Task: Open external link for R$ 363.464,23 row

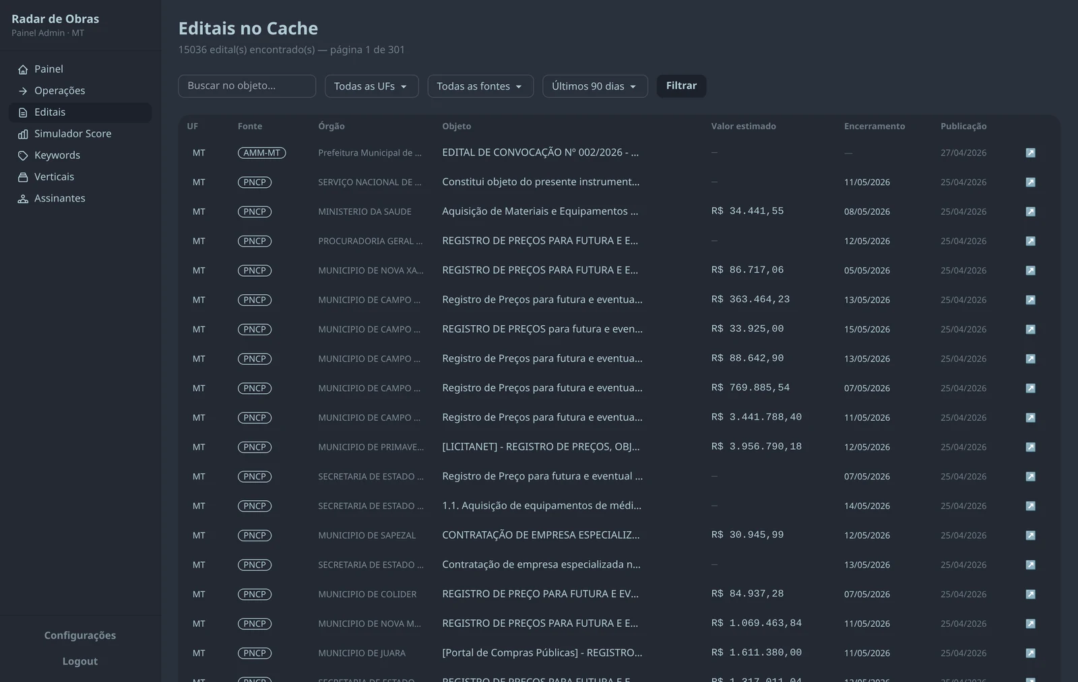Action: 1030,300
